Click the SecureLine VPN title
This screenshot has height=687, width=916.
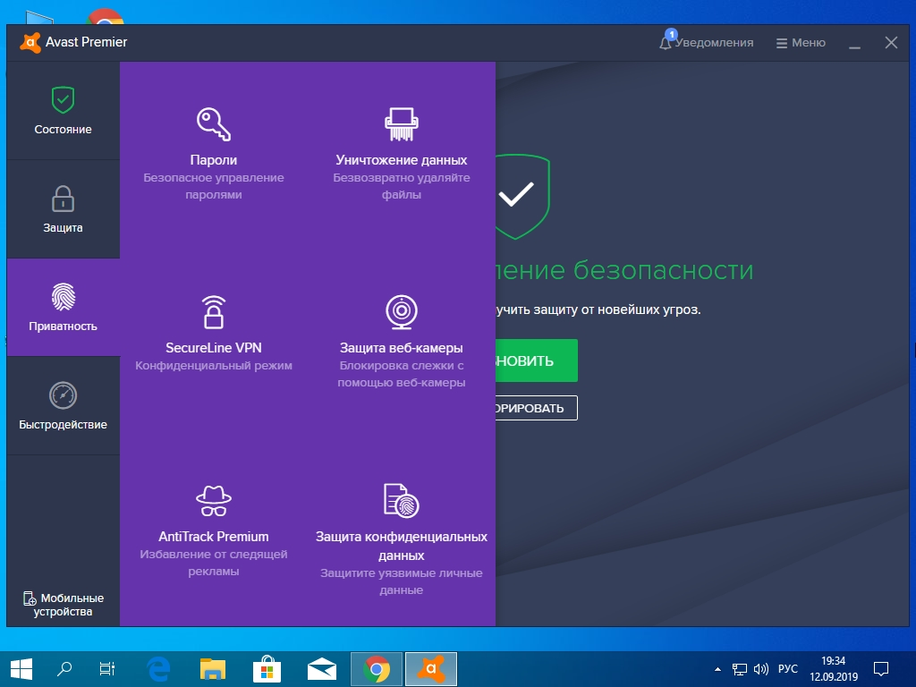(x=213, y=348)
